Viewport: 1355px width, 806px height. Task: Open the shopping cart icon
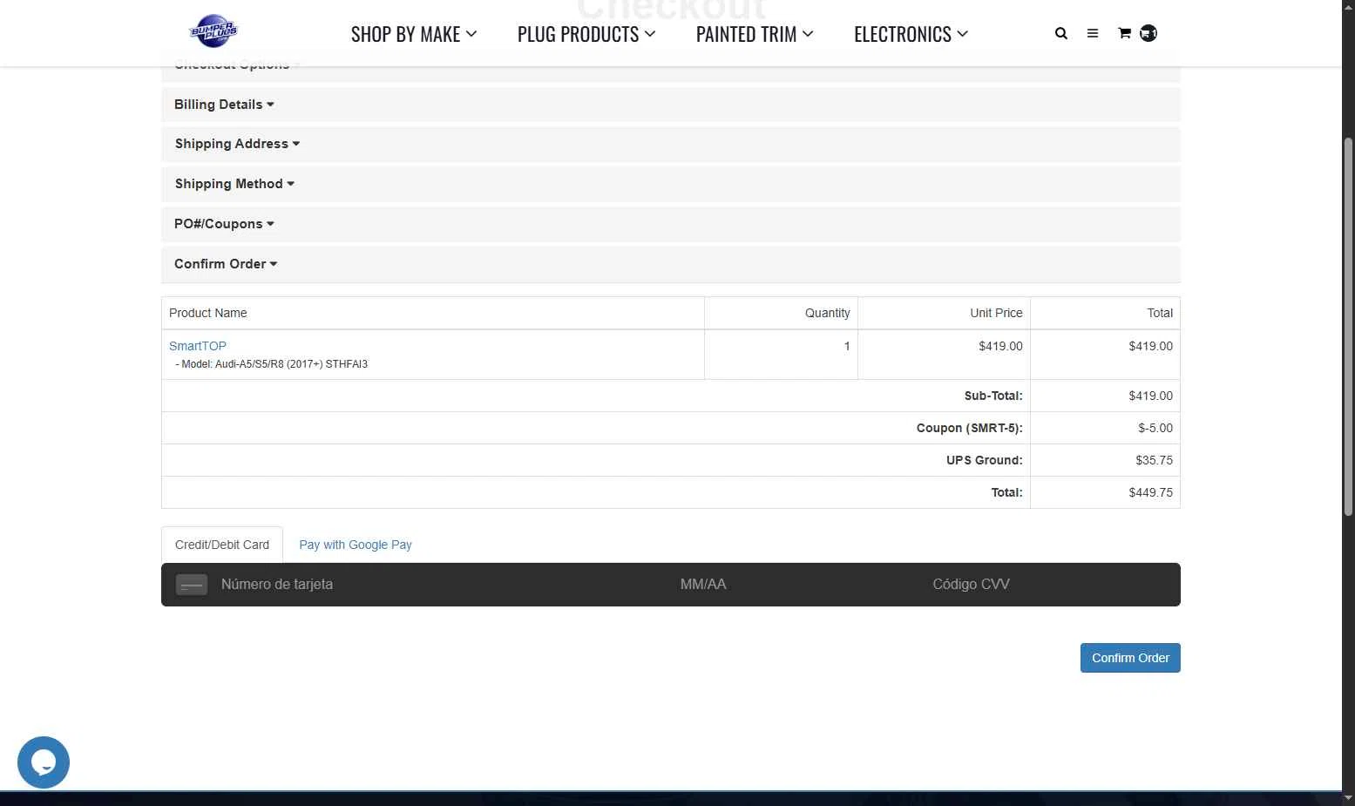click(1124, 33)
